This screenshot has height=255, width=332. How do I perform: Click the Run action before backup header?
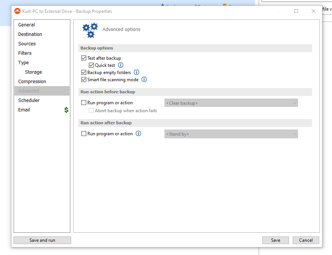tap(195, 92)
